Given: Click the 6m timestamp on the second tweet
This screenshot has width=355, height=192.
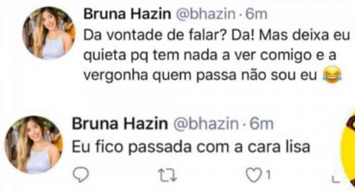Looking at the screenshot, I should (x=262, y=124).
